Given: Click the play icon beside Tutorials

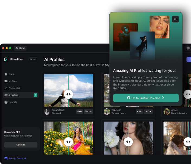Looking at the screenshot, I should [6, 102].
